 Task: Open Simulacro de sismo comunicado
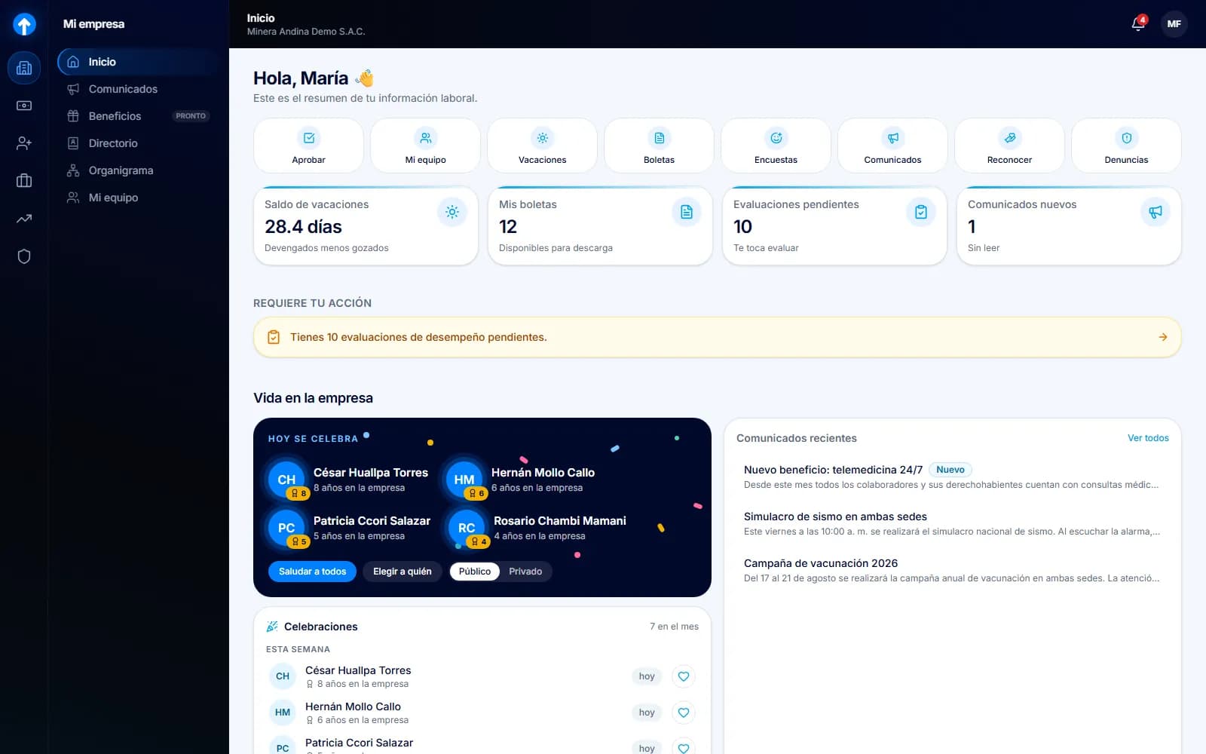click(x=952, y=523)
